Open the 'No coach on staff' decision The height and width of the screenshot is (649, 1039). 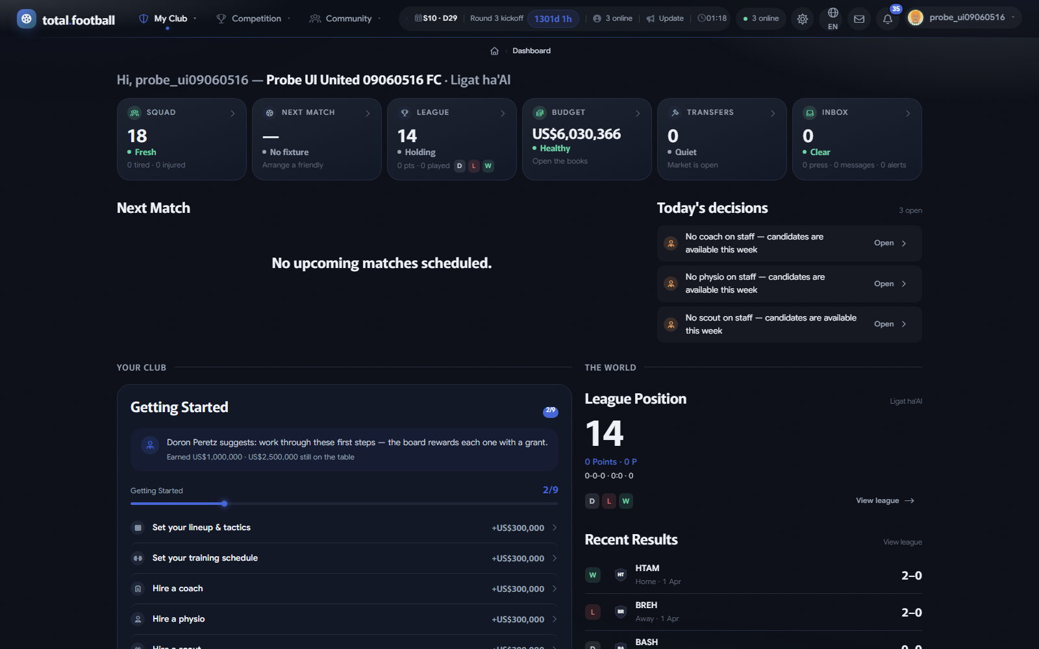789,243
